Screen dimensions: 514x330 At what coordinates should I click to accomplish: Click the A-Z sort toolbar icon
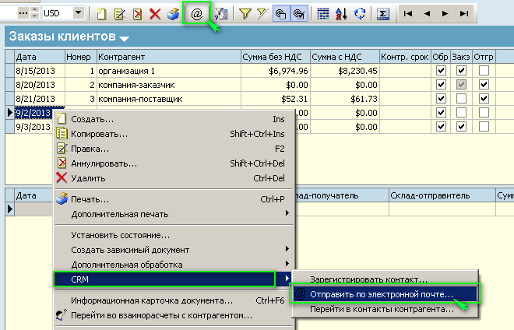[x=341, y=14]
